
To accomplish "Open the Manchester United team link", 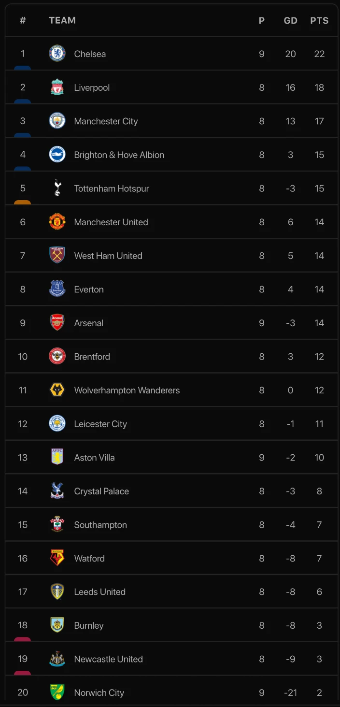I will [x=111, y=222].
